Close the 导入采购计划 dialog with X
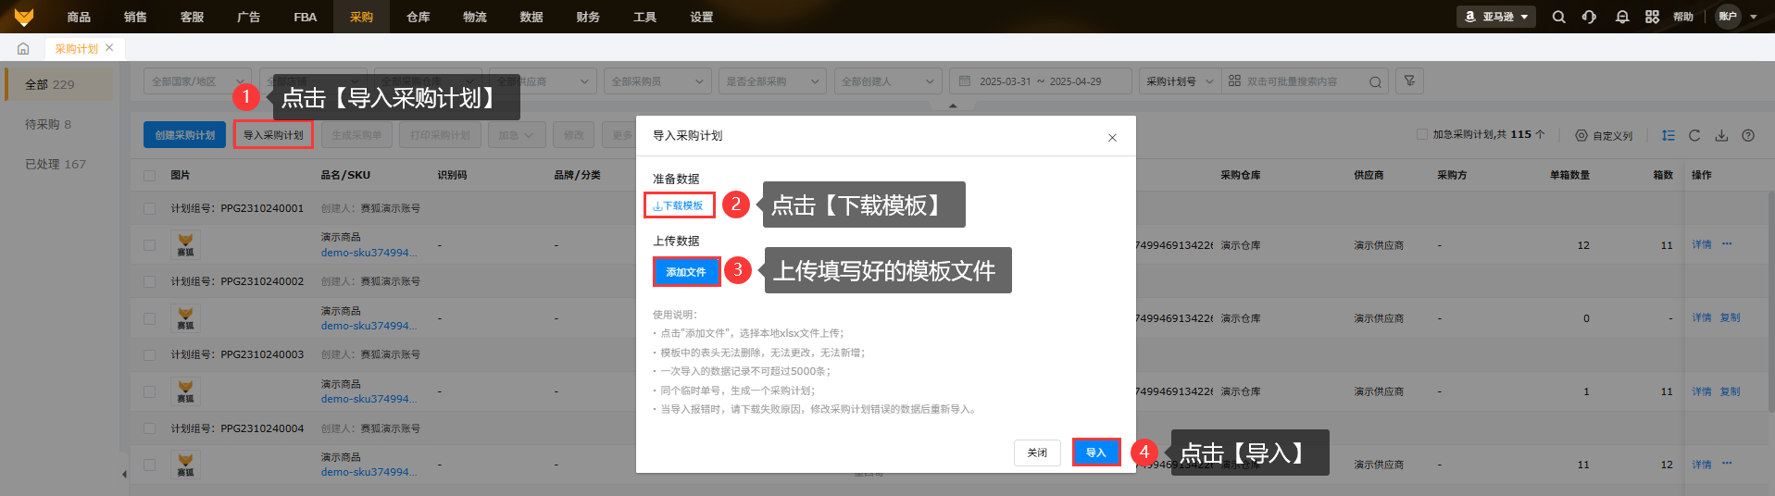 pos(1112,138)
